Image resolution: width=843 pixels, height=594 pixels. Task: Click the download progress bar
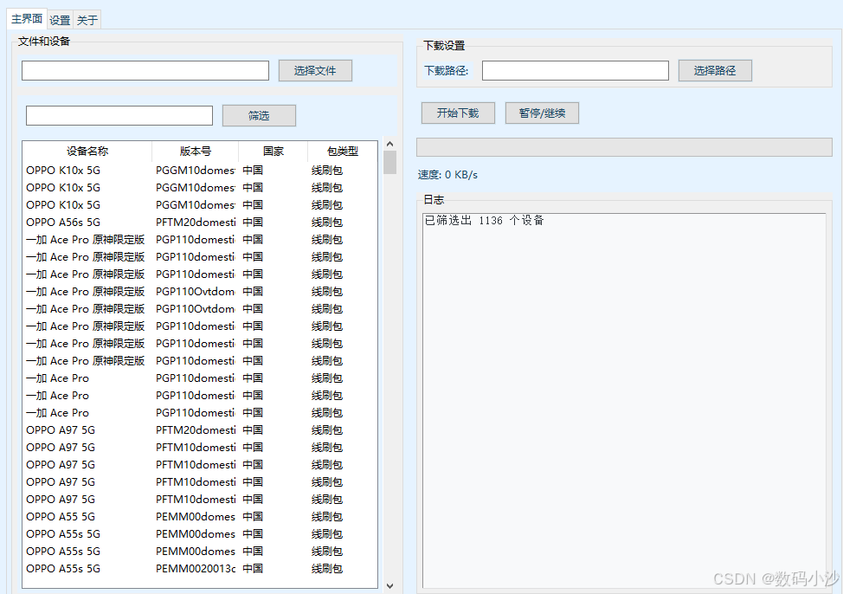coord(624,147)
